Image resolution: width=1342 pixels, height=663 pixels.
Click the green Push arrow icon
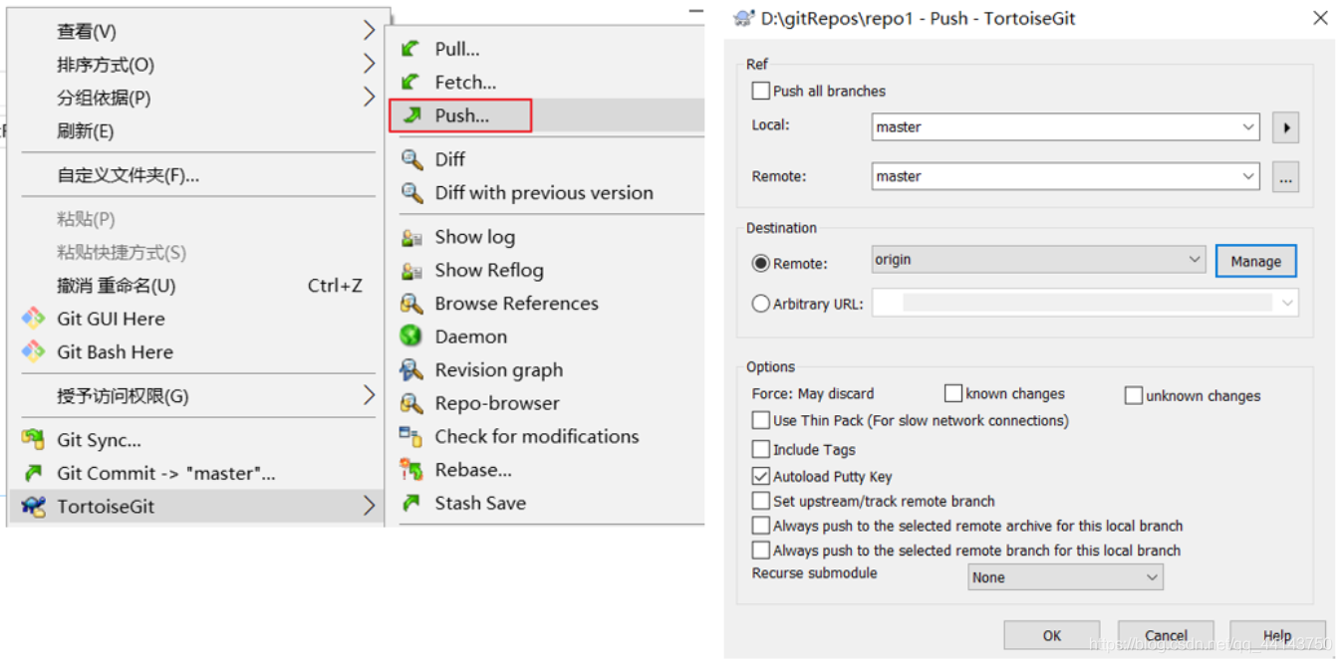click(x=410, y=115)
